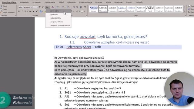Apply text effects icon

[41, 12]
